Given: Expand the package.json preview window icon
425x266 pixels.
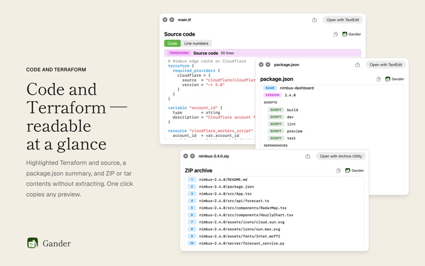Looking at the screenshot, I should pos(268,64).
